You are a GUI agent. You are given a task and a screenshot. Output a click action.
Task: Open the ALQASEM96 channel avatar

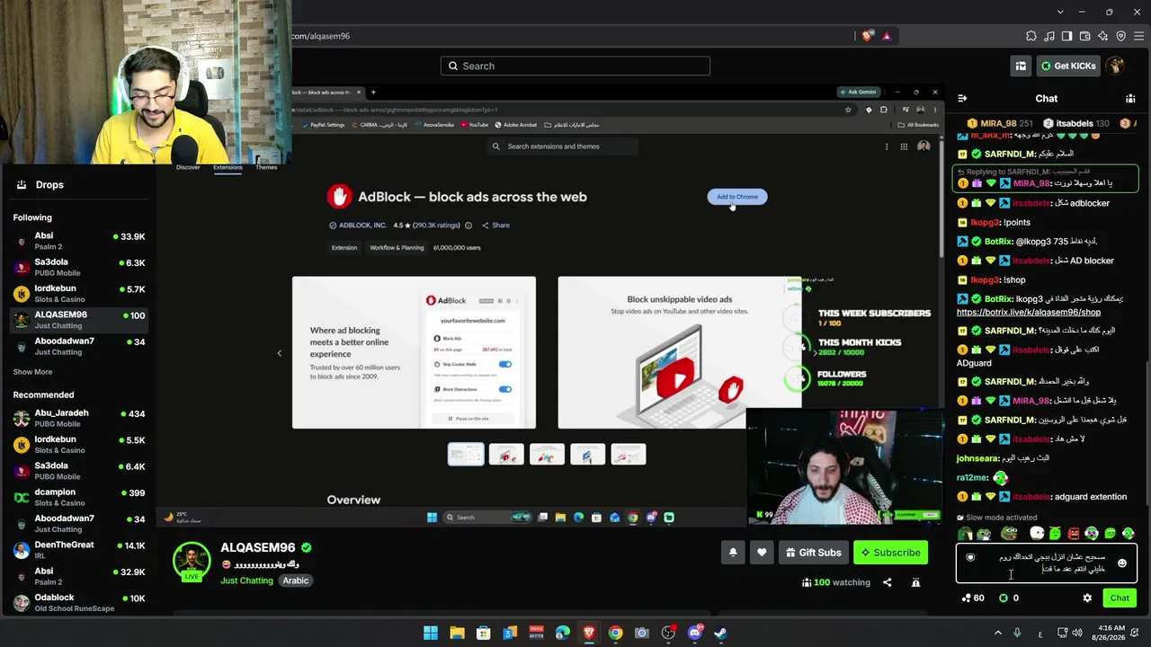point(192,562)
